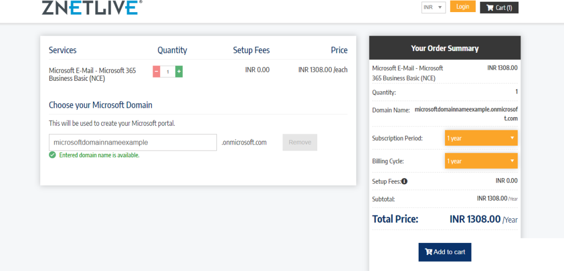
Task: Click the Subtotal amount 'INR 1308.00 /Year'
Action: pyautogui.click(x=497, y=198)
